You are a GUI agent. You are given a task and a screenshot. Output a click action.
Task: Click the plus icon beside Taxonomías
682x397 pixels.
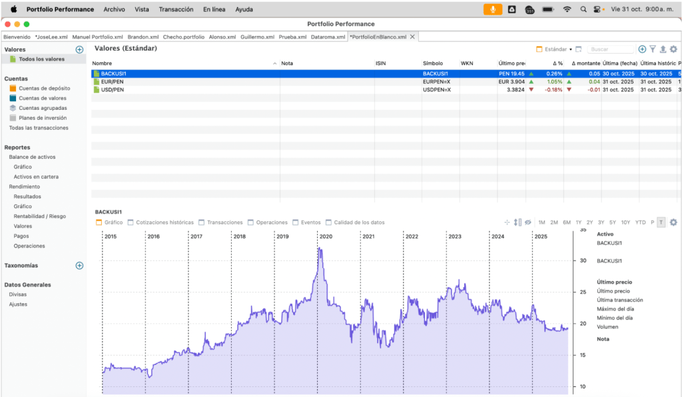coord(79,265)
